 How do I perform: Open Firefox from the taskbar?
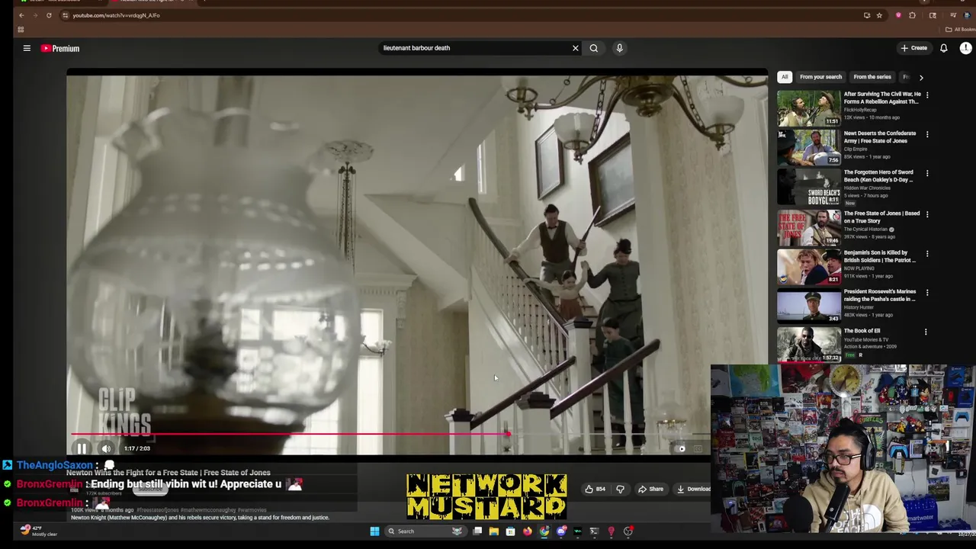click(x=527, y=531)
